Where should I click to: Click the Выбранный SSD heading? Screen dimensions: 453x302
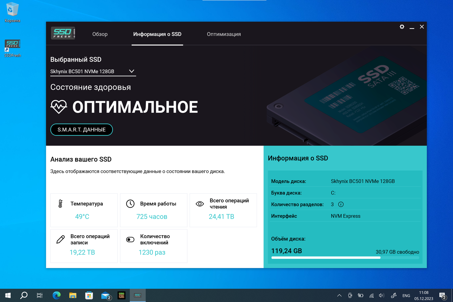[76, 59]
